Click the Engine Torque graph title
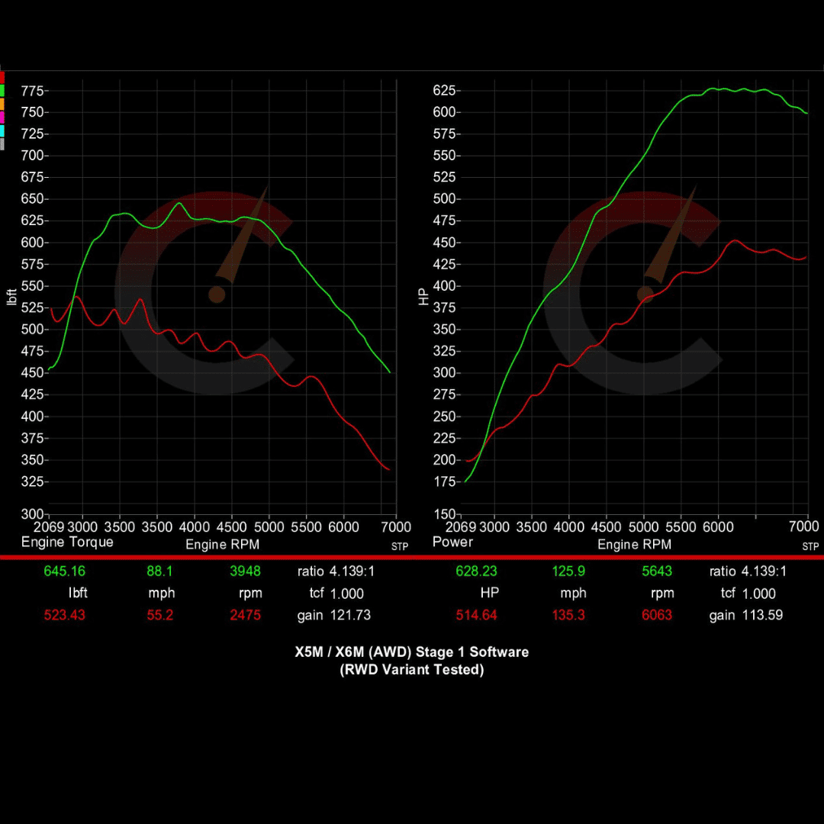This screenshot has height=824, width=824. click(67, 542)
